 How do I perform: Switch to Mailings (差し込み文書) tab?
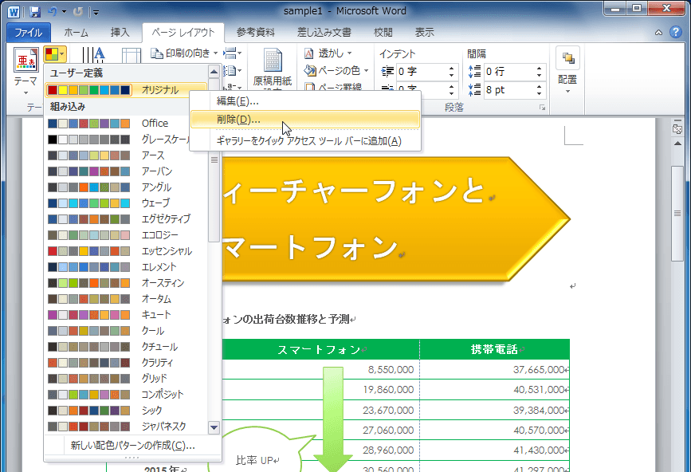(324, 33)
